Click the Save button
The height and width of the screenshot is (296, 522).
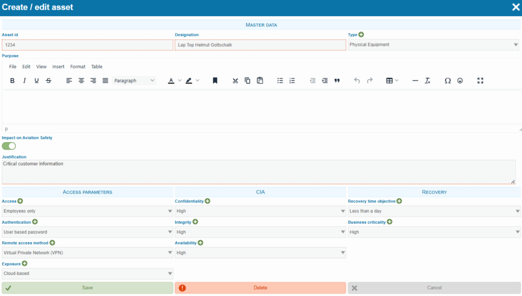88,288
